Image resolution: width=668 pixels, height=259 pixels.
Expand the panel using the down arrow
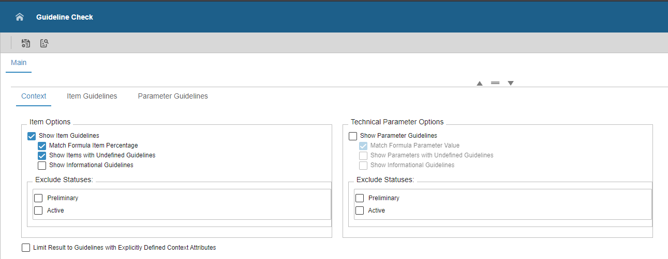(511, 83)
